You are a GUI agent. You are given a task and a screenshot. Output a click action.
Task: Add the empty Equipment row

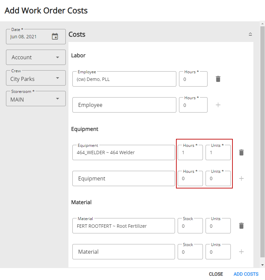(241, 178)
